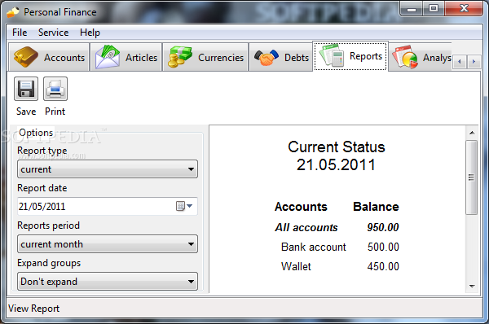This screenshot has width=489, height=324.
Task: Switch to the Articles tab
Action: coord(126,58)
